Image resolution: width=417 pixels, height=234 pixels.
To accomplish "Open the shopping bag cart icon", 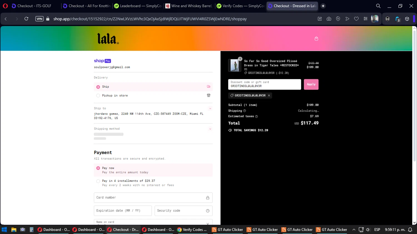I will pyautogui.click(x=316, y=39).
